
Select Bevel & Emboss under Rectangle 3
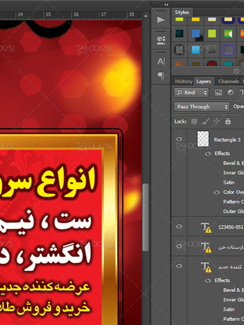234,163
